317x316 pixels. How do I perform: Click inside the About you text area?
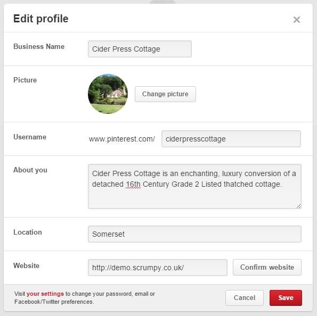click(x=194, y=186)
